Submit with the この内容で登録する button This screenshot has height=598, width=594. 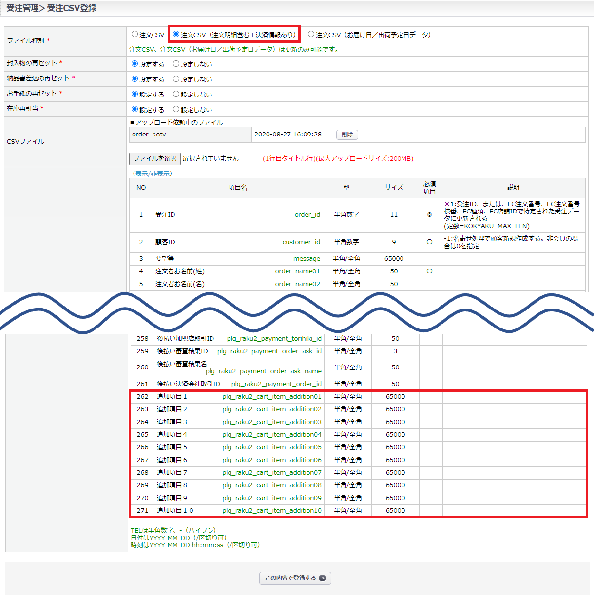[295, 578]
